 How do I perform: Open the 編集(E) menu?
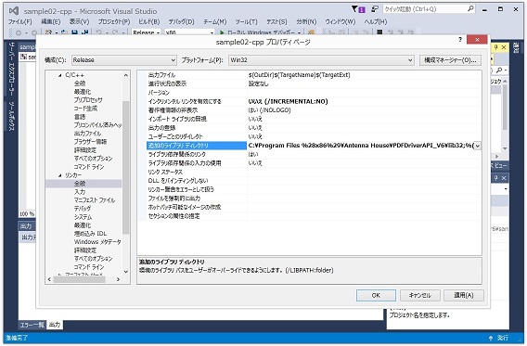(51, 21)
